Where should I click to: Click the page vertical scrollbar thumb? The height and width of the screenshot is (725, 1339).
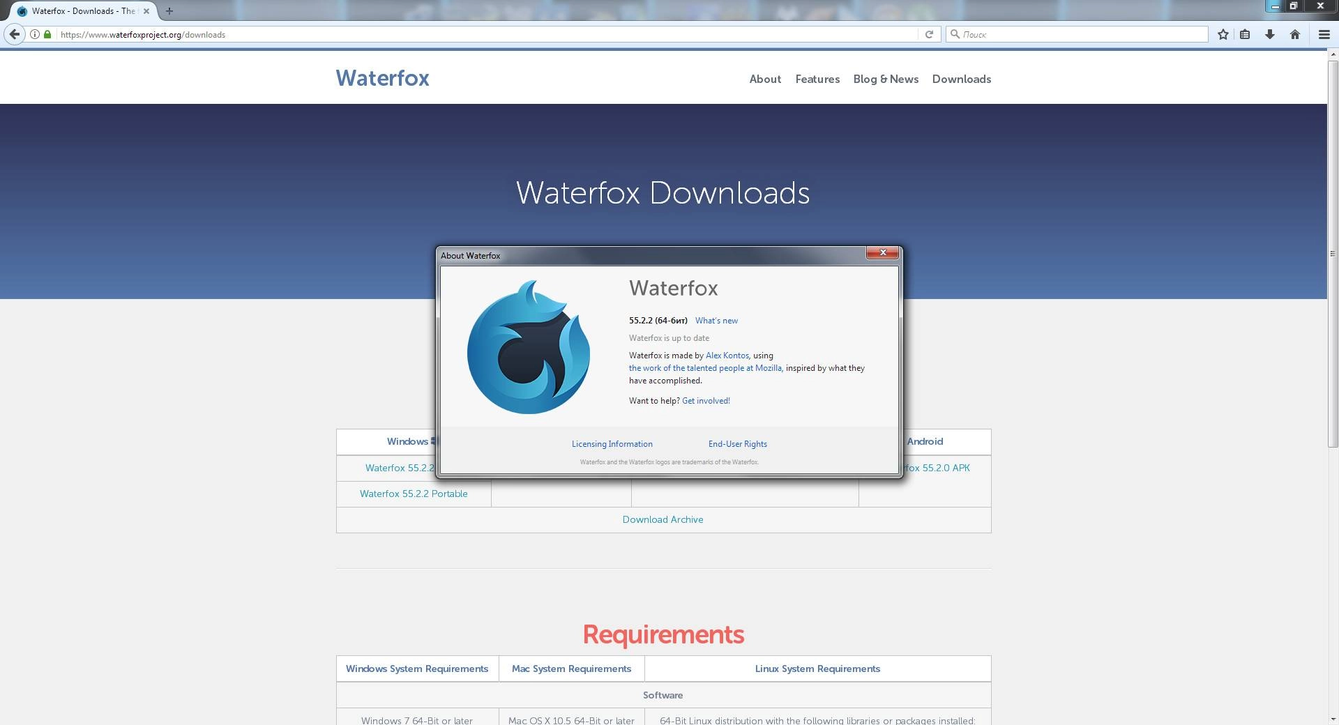coord(1333,254)
